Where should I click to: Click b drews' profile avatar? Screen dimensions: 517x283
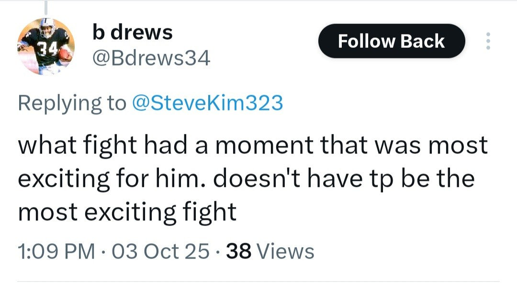tap(46, 47)
